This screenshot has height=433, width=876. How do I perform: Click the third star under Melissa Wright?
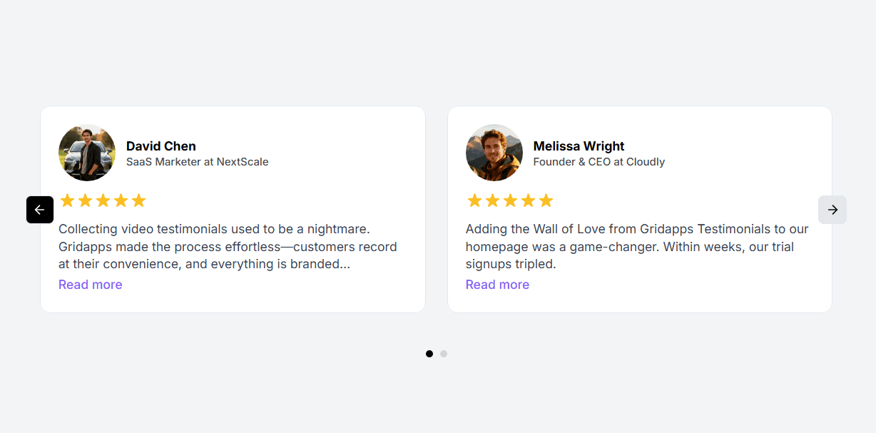pos(510,200)
